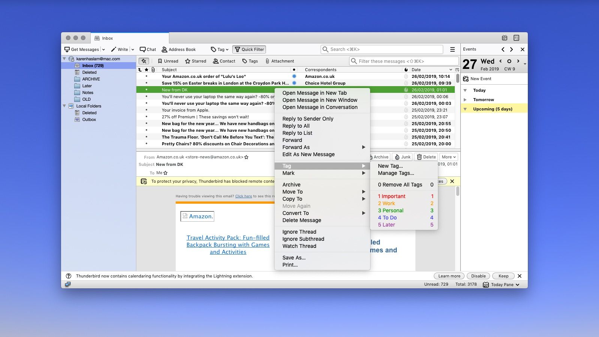
Task: Choose New Tag... in submenu
Action: (404, 166)
